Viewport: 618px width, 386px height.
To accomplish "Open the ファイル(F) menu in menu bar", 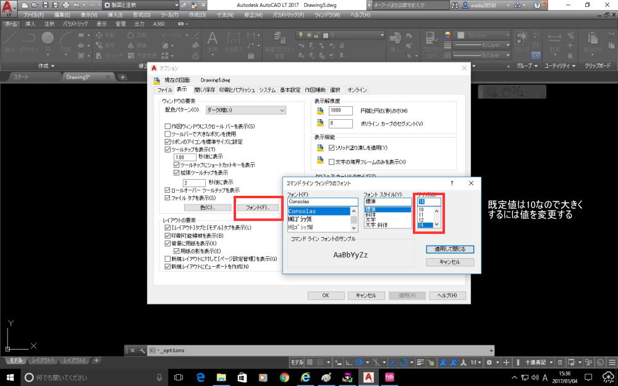I will point(33,15).
